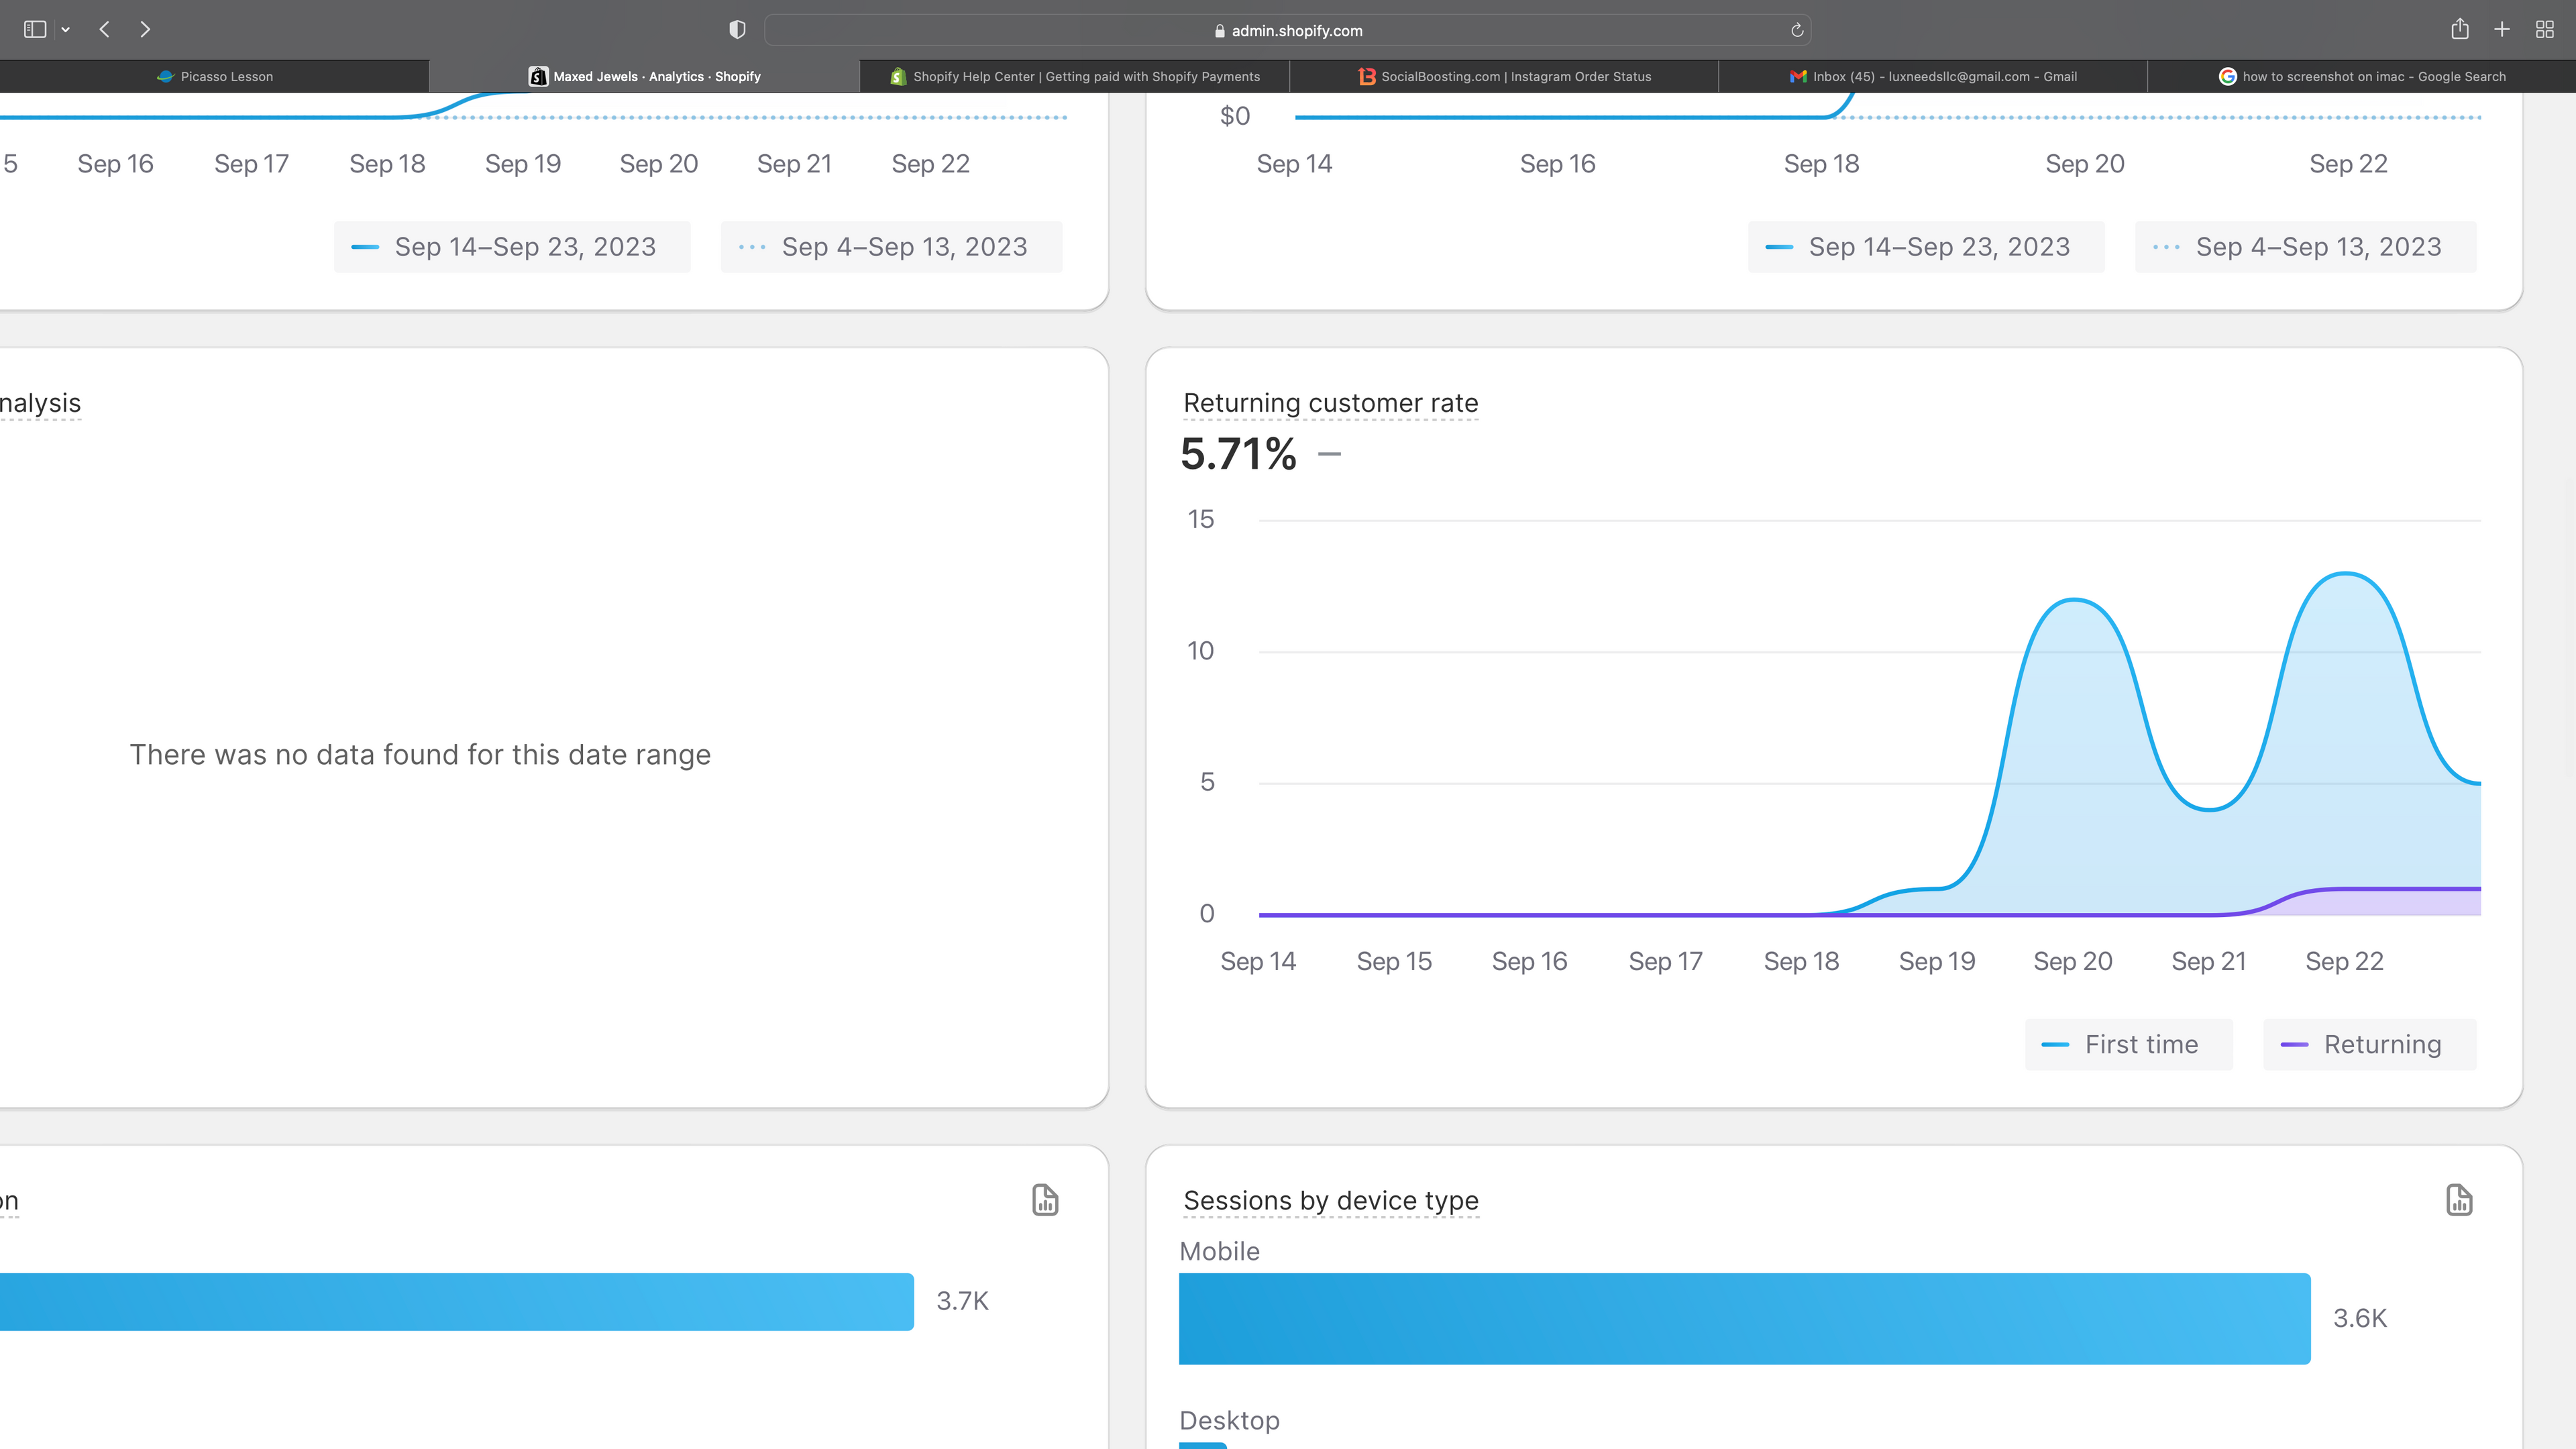
Task: Toggle the Returning legend series
Action: point(2368,1044)
